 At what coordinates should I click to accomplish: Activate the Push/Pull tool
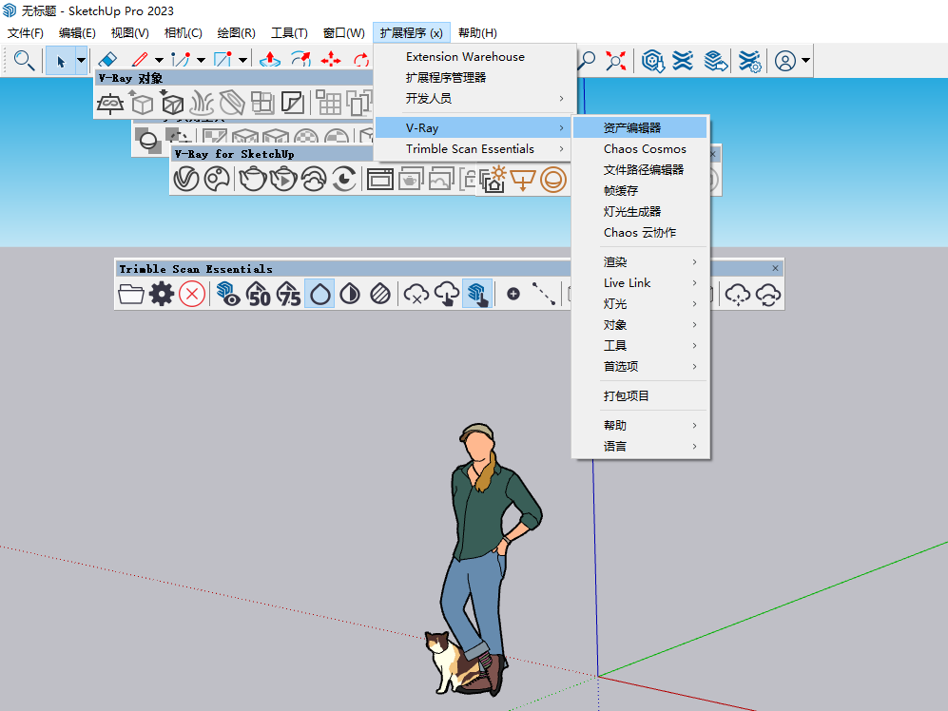270,60
